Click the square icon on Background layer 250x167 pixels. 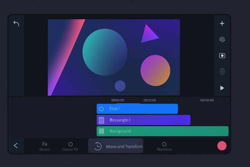[101, 131]
